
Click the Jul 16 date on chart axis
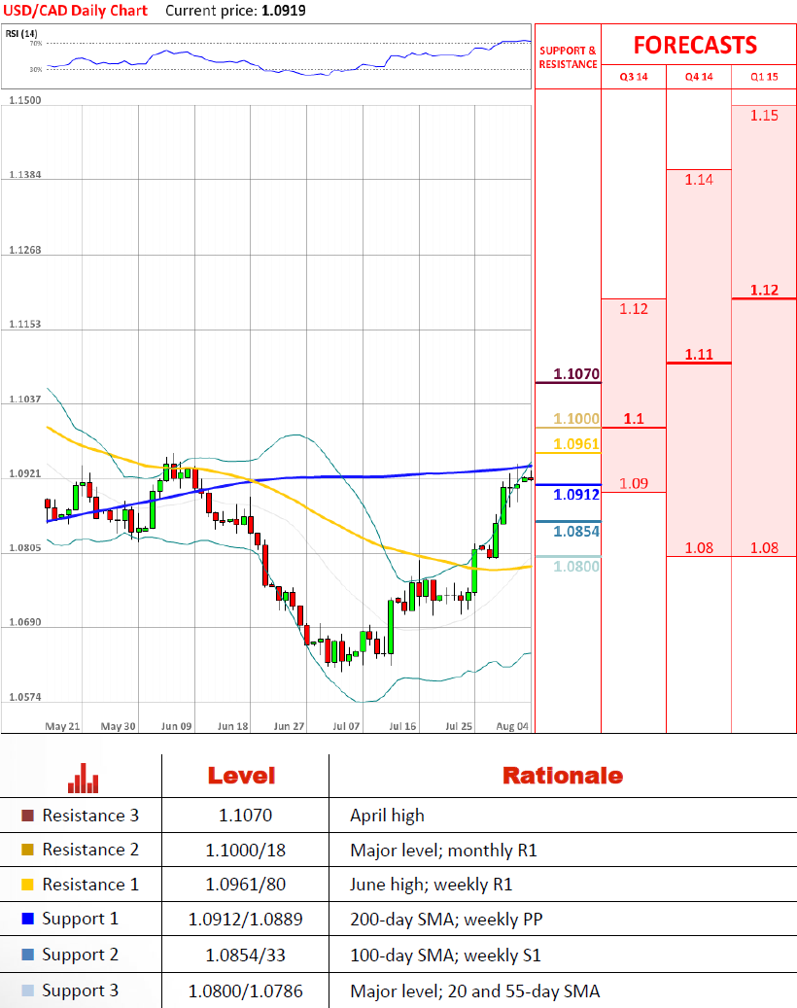coord(401,725)
